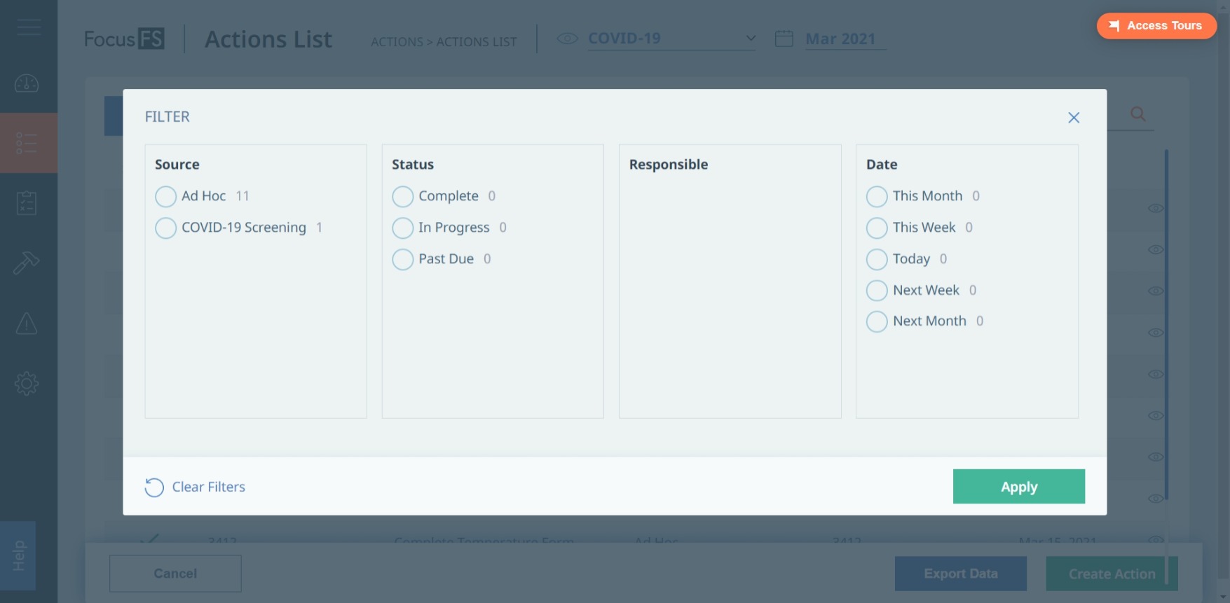This screenshot has width=1230, height=603.
Task: Open the clipboard checklist sidebar icon
Action: tap(27, 203)
